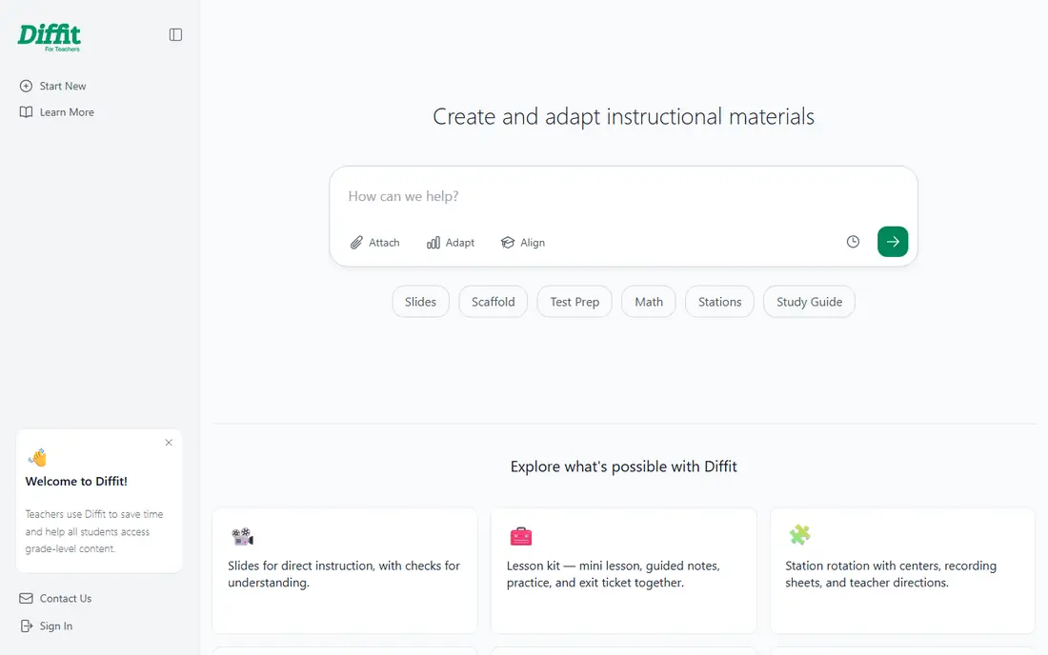
Task: Open the Sign In link
Action: click(56, 625)
